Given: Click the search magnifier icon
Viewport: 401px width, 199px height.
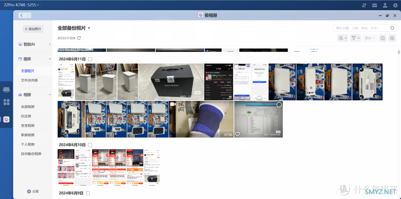Looking at the screenshot, I should [392, 28].
